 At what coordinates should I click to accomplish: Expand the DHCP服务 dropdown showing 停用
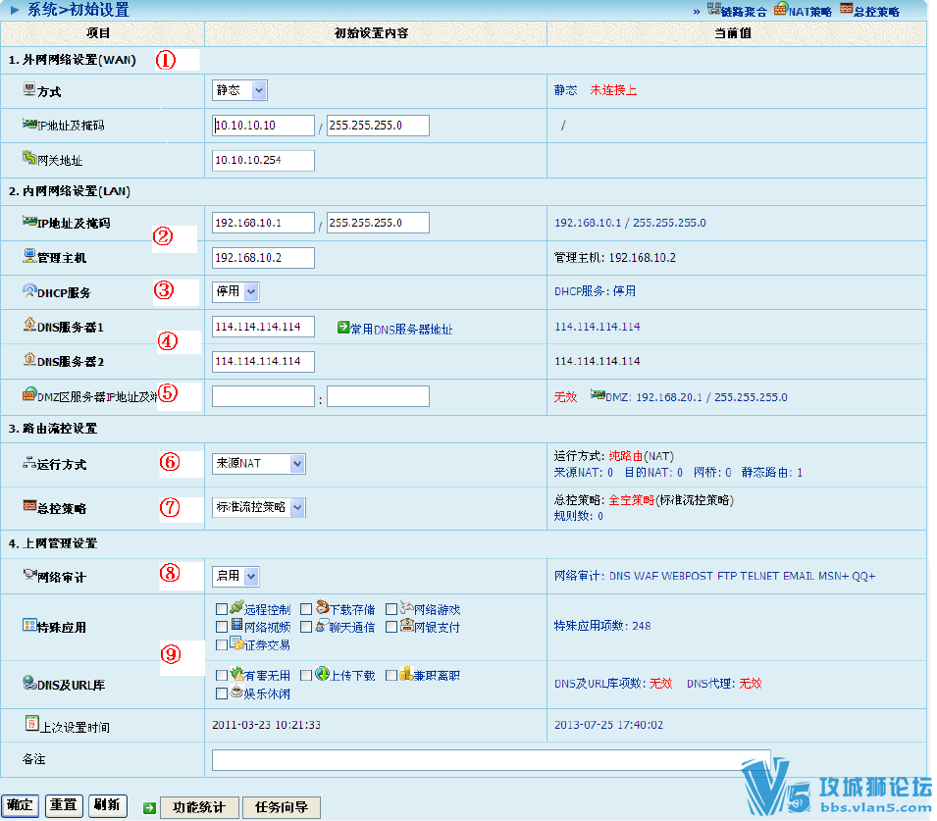point(236,291)
